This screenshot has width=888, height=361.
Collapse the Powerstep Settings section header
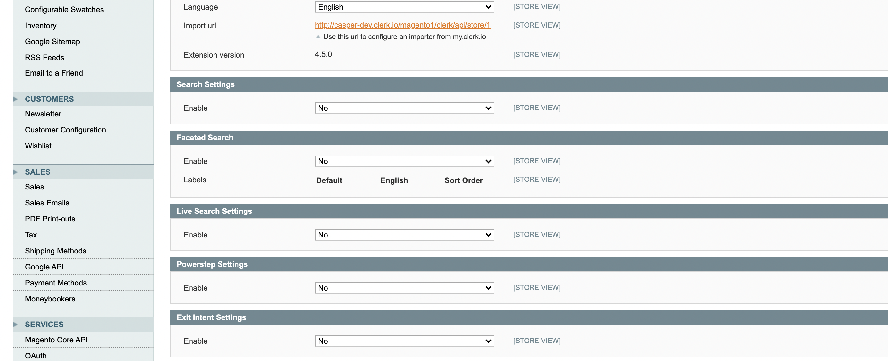[212, 264]
